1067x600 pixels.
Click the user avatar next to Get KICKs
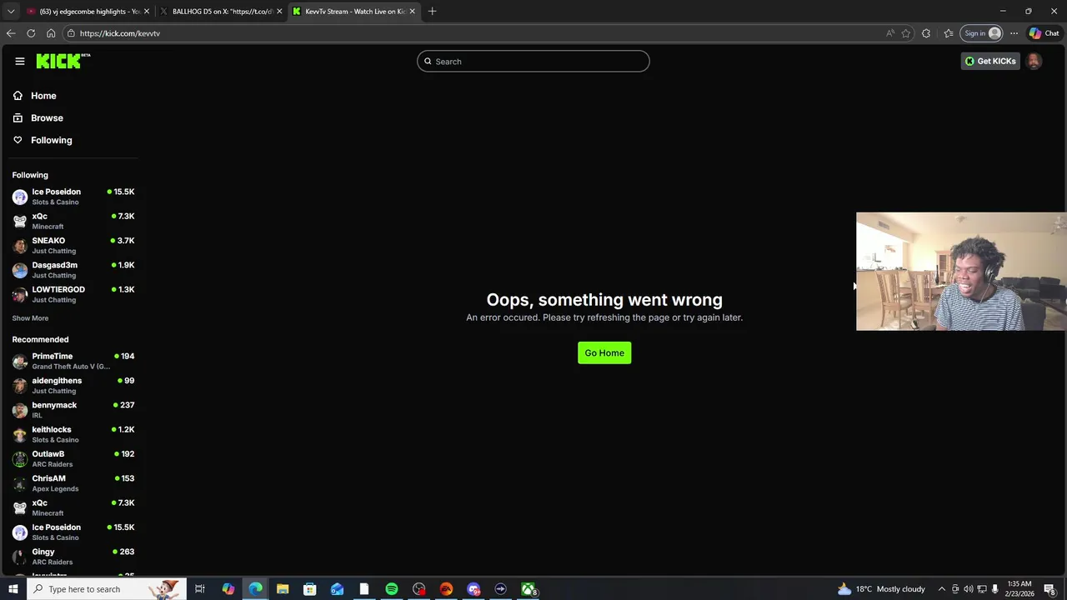1034,61
